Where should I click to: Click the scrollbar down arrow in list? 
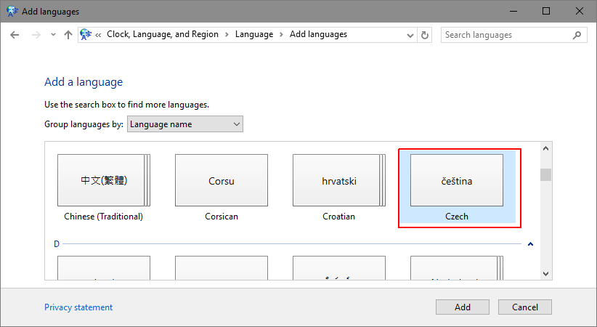pyautogui.click(x=545, y=274)
